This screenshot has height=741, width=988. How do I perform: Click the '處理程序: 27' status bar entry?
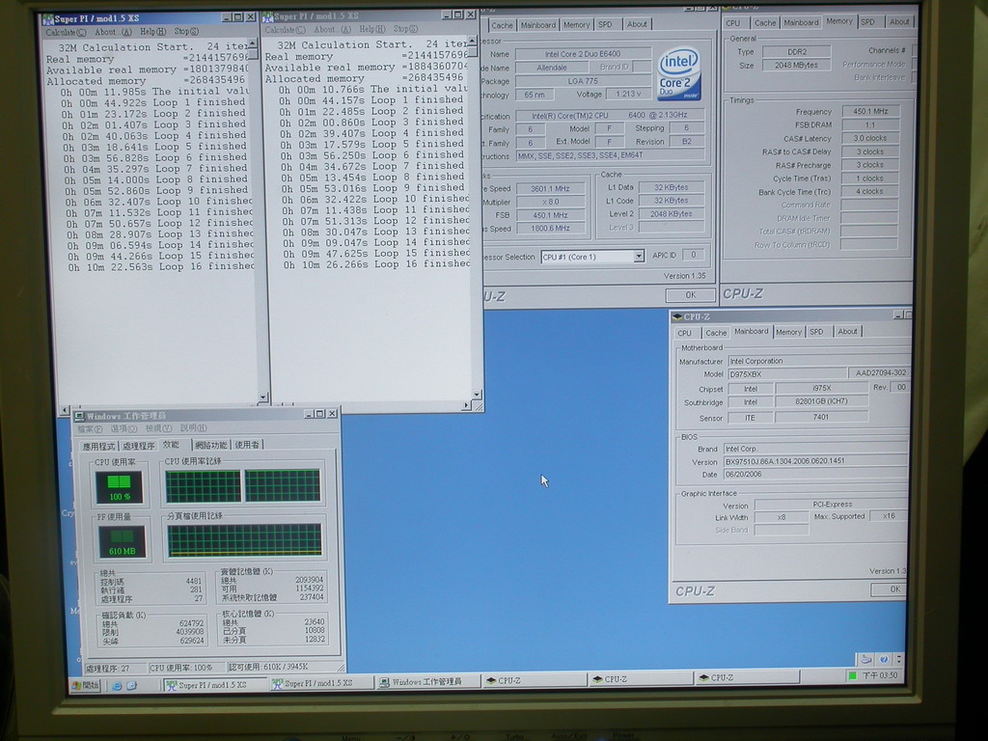[115, 668]
